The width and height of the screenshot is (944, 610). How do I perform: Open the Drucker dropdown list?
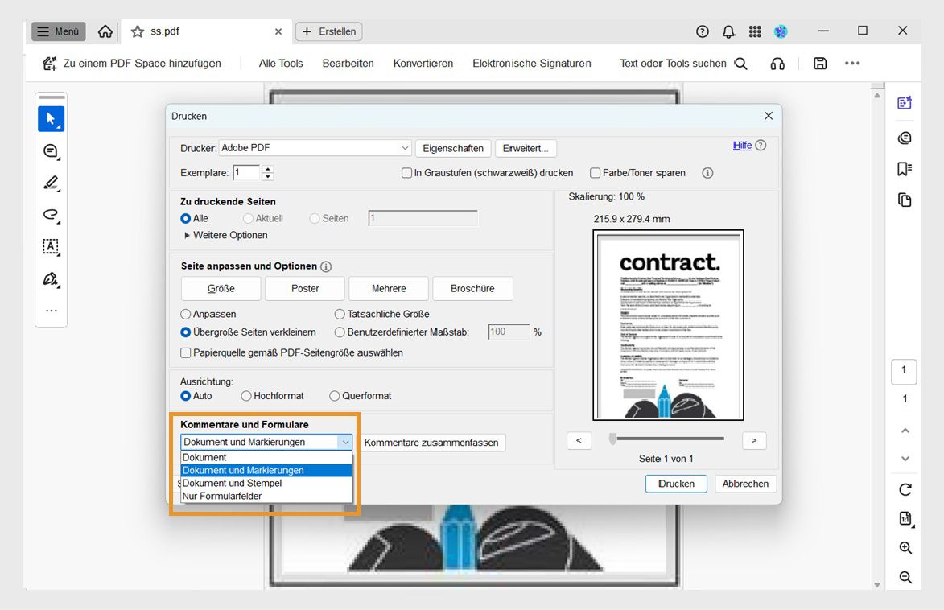(406, 148)
